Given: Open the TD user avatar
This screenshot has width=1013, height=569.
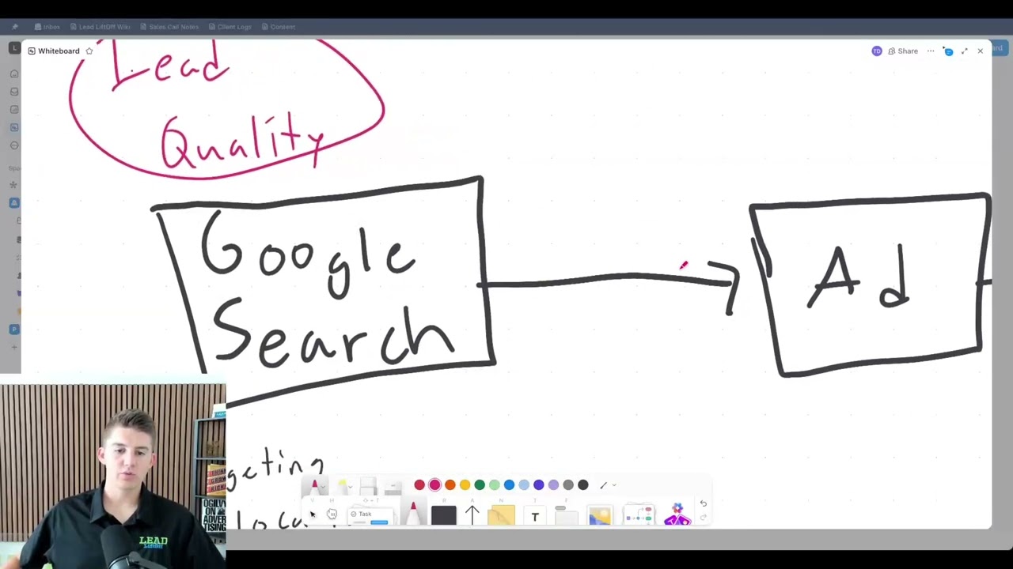Looking at the screenshot, I should 877,51.
